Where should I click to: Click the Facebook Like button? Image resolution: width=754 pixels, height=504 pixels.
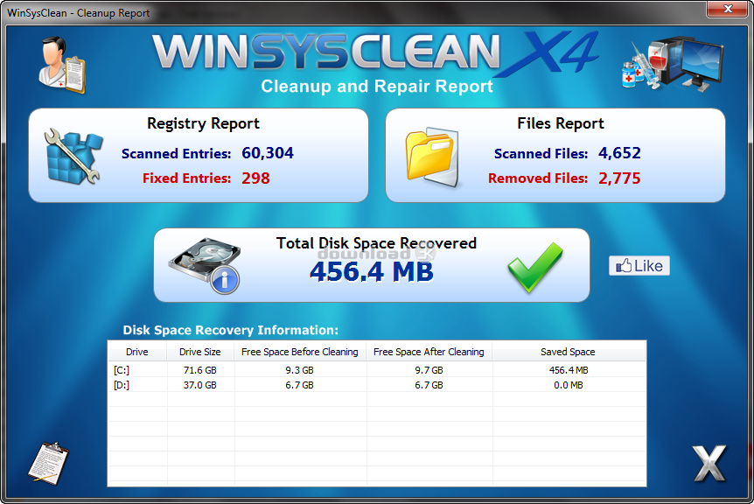[x=639, y=265]
